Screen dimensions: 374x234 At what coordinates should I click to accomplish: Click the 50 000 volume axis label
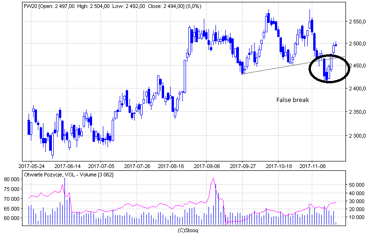coord(357,185)
